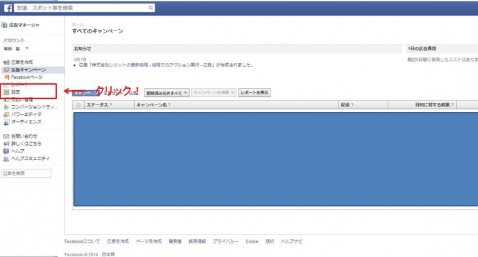This screenshot has width=478, height=257.
Task: Open the ページを作成 footer link
Action: (148, 241)
